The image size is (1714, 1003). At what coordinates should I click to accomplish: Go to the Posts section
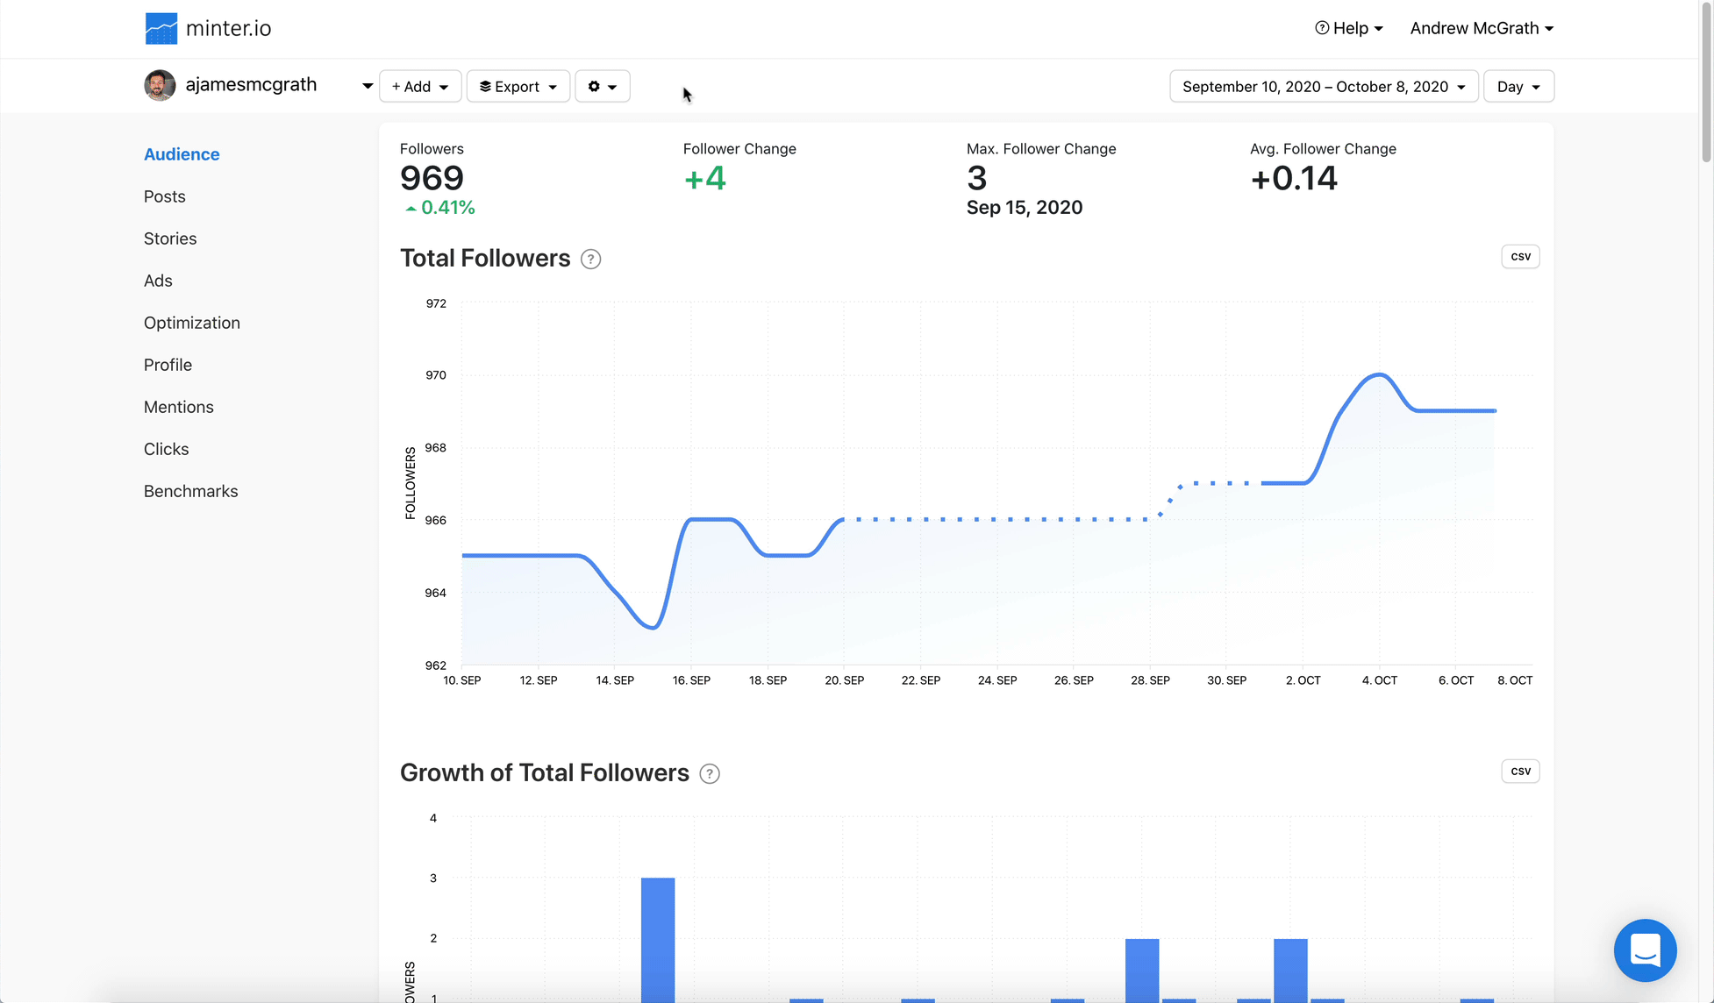165,196
